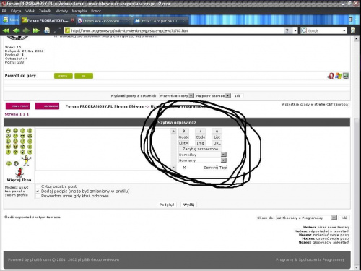
Task: Insert the red chili pepper emoticon
Action: click(19, 172)
